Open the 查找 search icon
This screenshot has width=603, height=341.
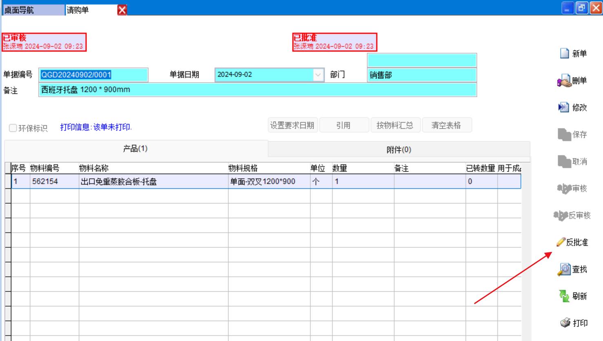(564, 270)
